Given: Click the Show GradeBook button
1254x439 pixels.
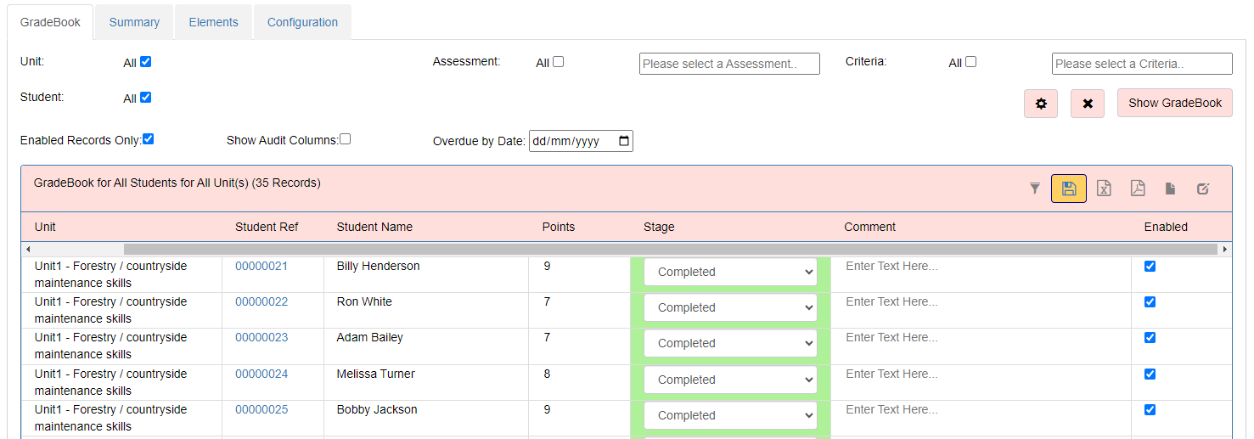Looking at the screenshot, I should pyautogui.click(x=1175, y=103).
